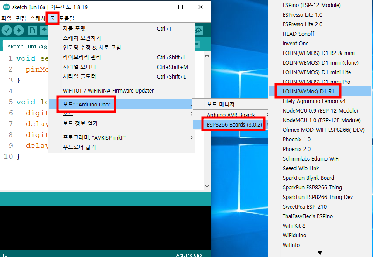Choose 스케치 보관하기 menu entry
The height and width of the screenshot is (257, 373).
pyautogui.click(x=122, y=38)
